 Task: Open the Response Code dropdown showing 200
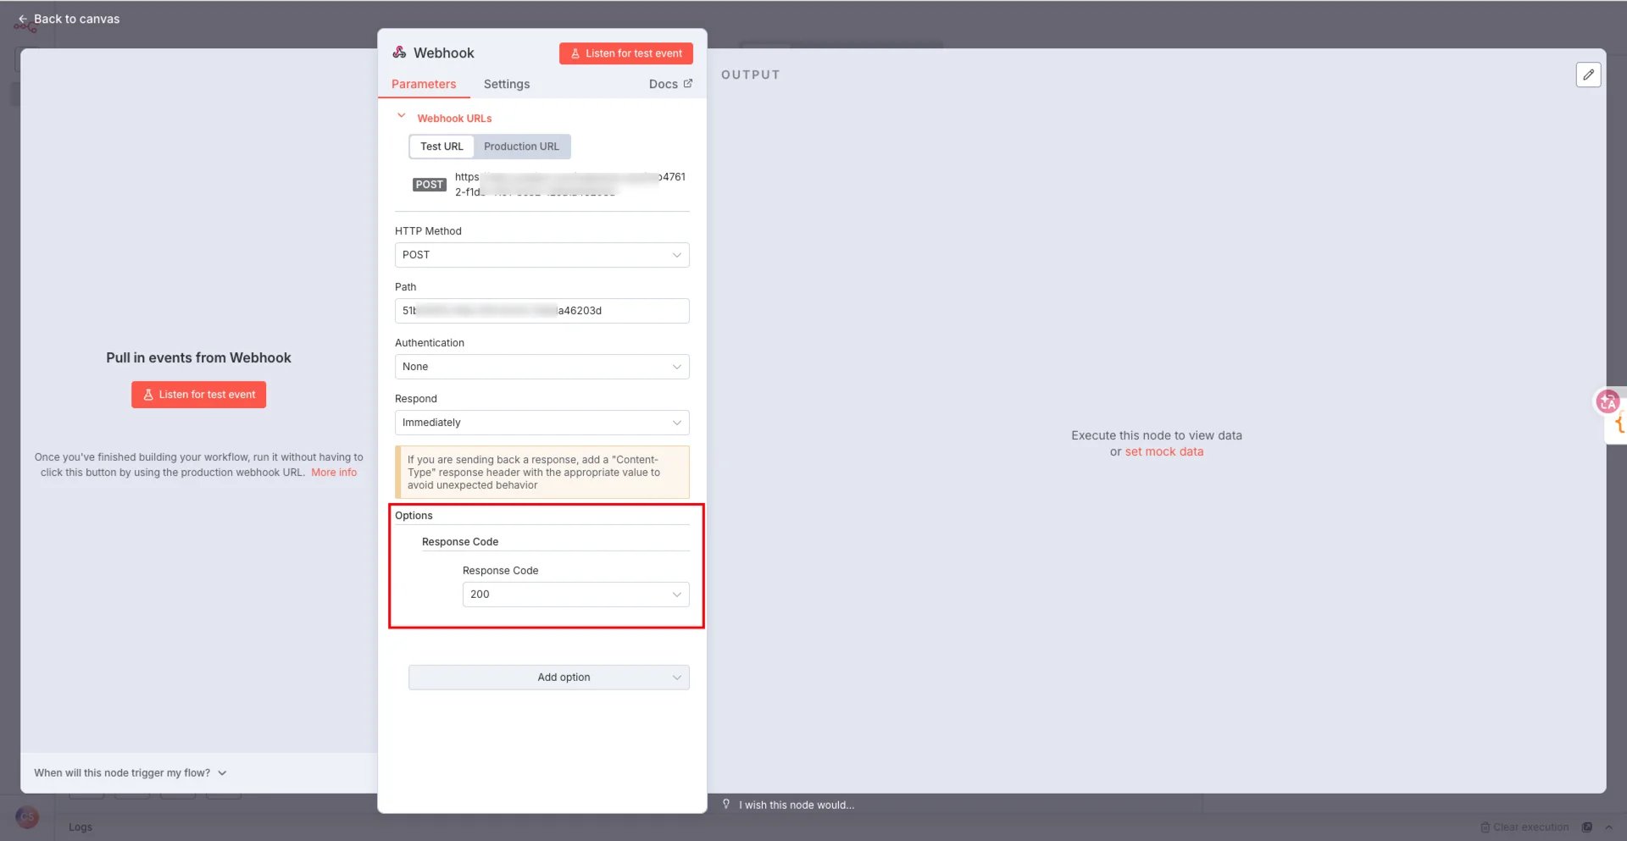[575, 595]
